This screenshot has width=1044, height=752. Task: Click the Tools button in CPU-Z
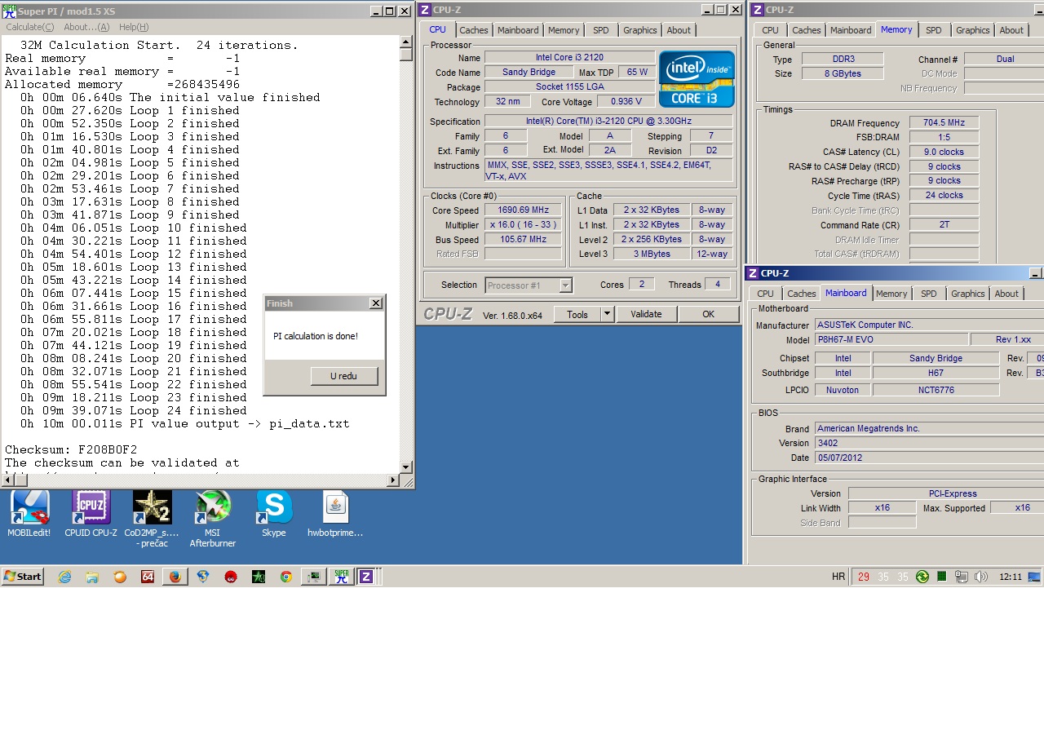[577, 314]
